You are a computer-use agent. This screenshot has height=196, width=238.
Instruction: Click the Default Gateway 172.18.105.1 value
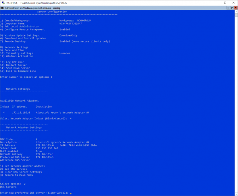(44, 154)
